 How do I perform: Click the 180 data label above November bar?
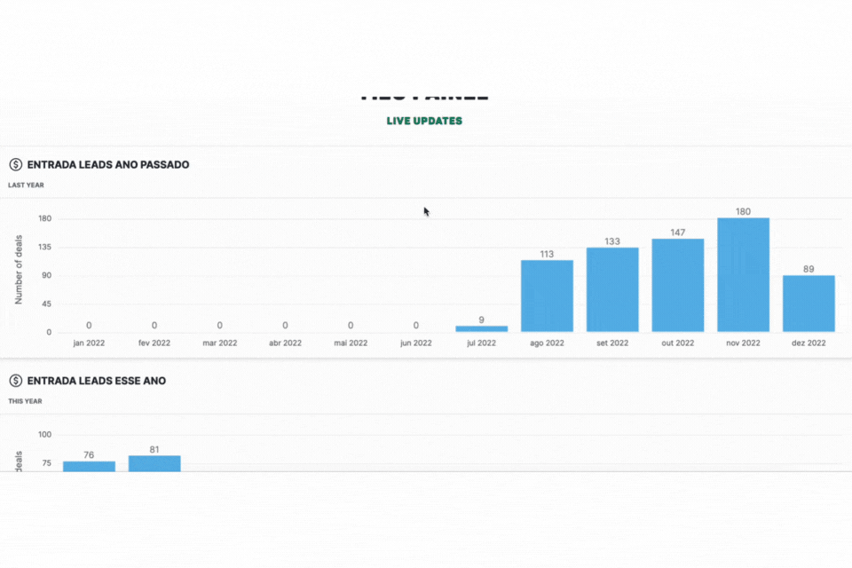743,211
